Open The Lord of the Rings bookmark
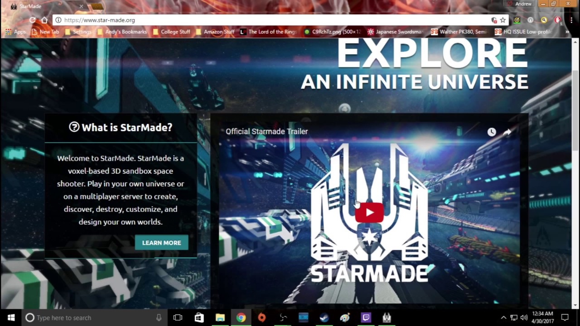 click(x=269, y=32)
